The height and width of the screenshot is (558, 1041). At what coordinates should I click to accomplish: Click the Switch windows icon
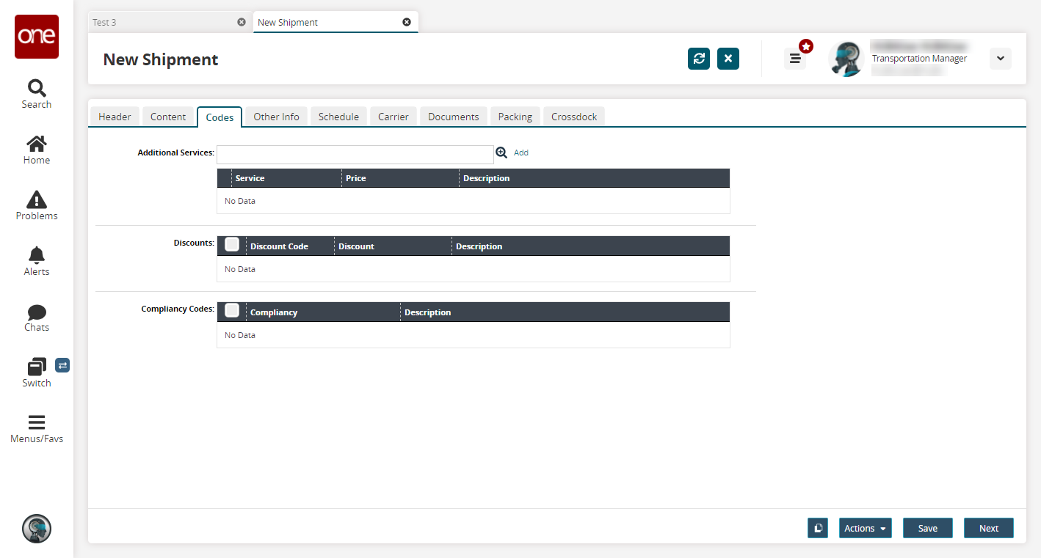click(37, 367)
